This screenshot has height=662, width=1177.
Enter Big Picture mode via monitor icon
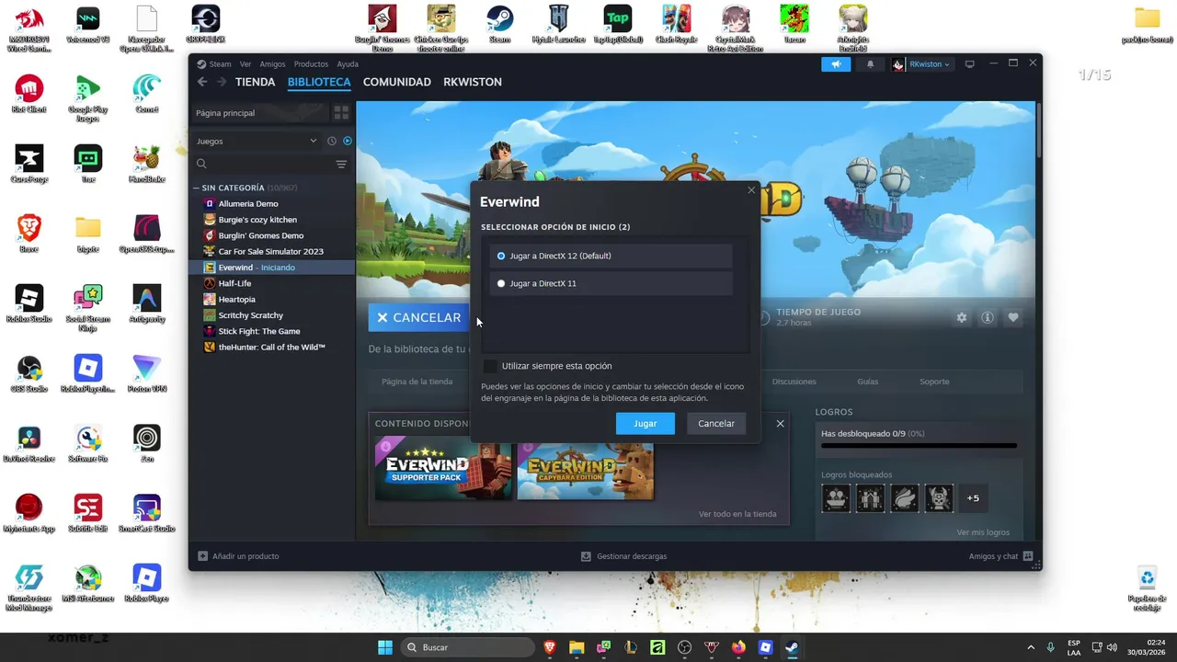(969, 64)
